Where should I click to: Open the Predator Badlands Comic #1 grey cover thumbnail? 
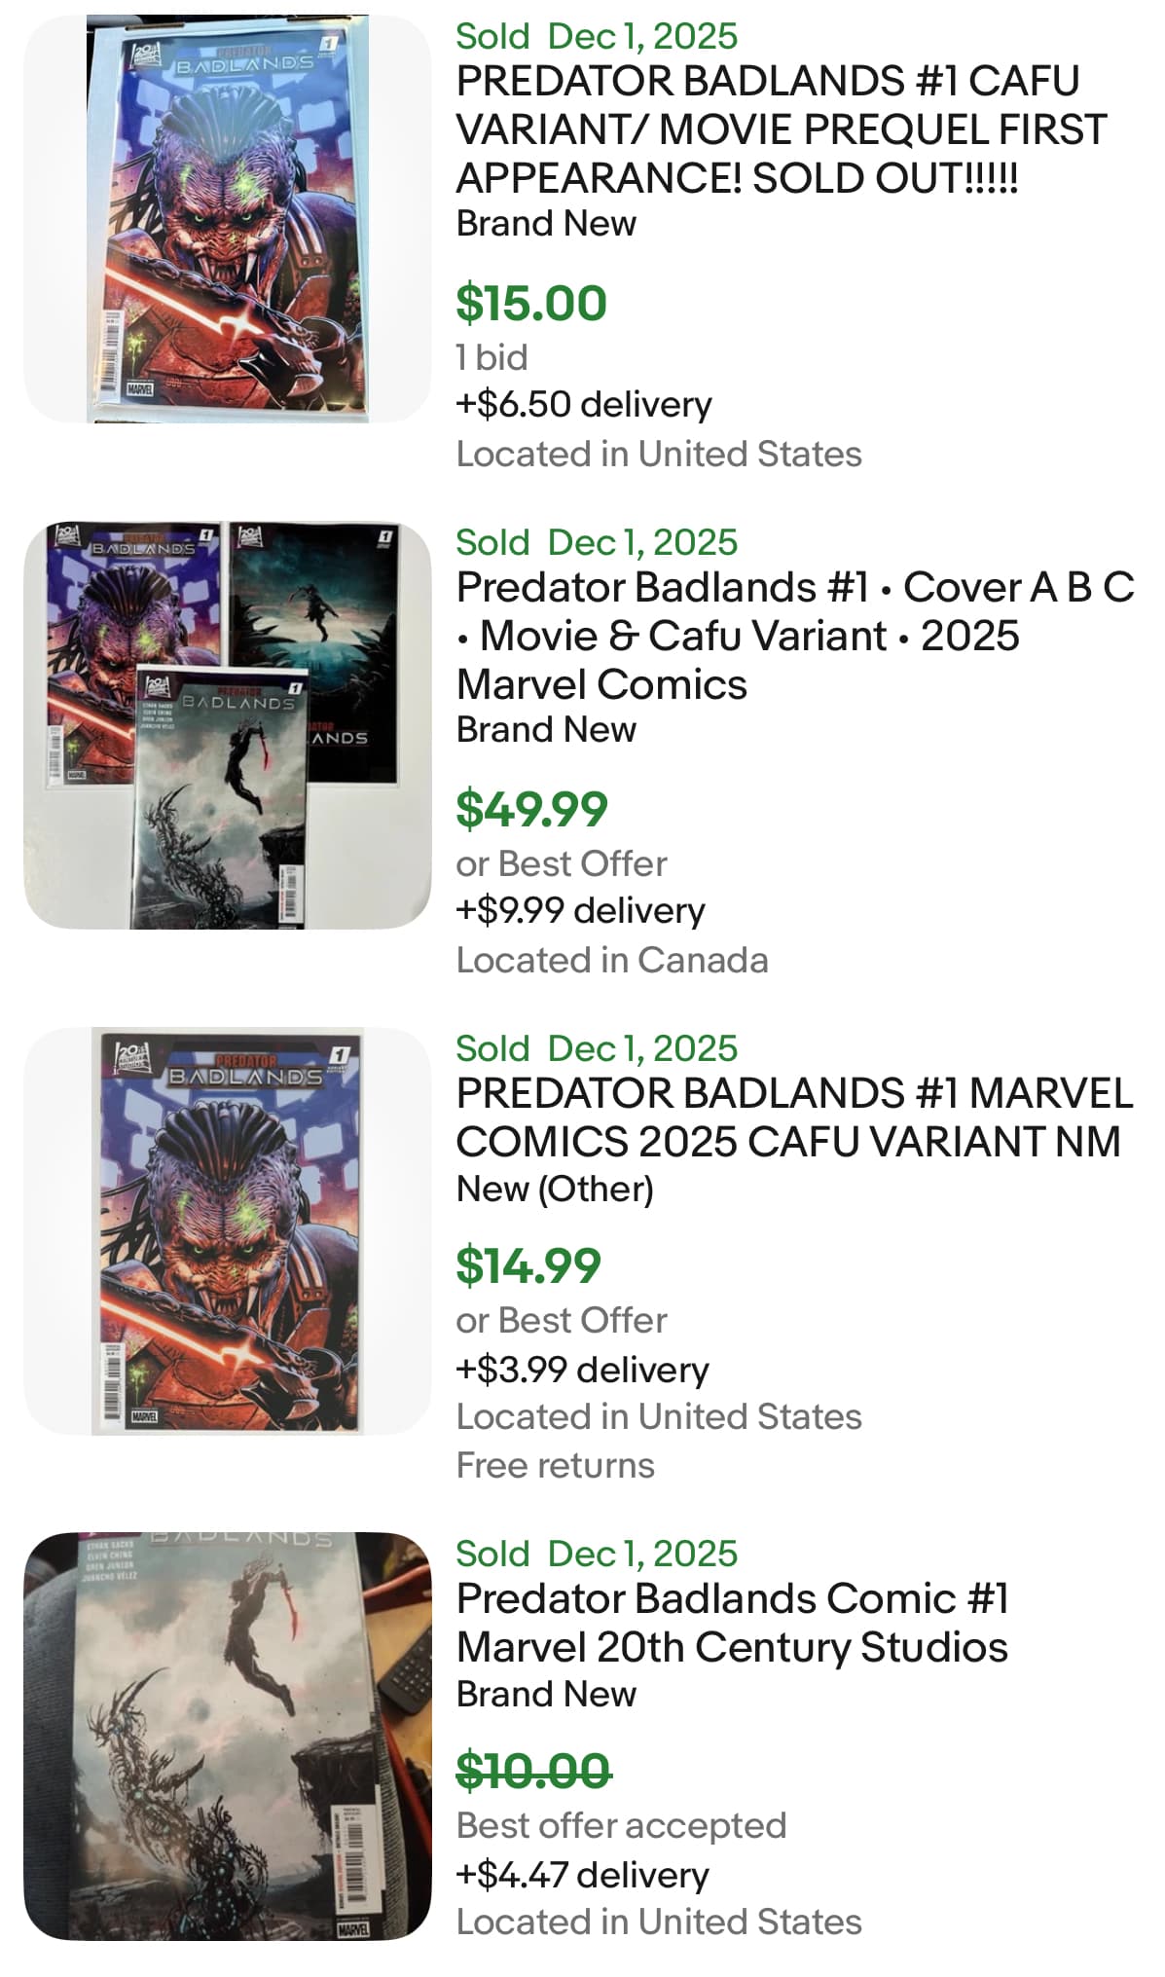[x=227, y=1736]
